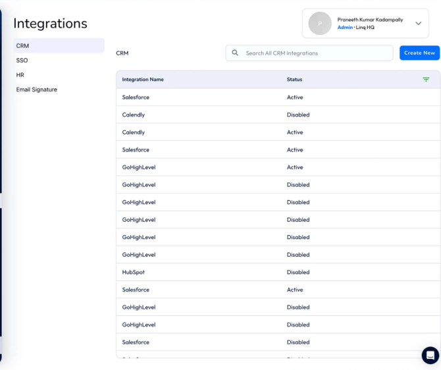Click the search magnifier icon
Image resolution: width=441 pixels, height=370 pixels.
point(235,53)
